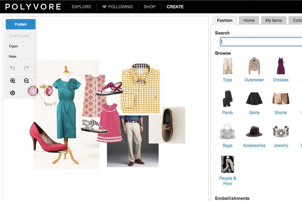Viewport: 302px width, 201px height.
Task: Switch to the Home tab
Action: click(249, 20)
